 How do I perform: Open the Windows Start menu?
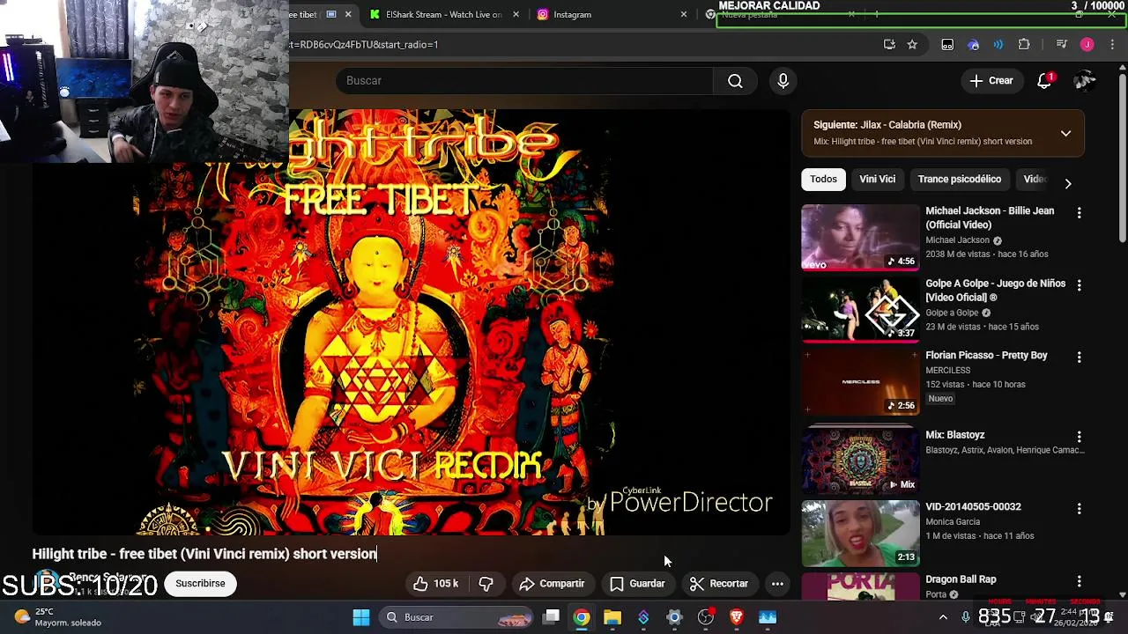point(361,617)
